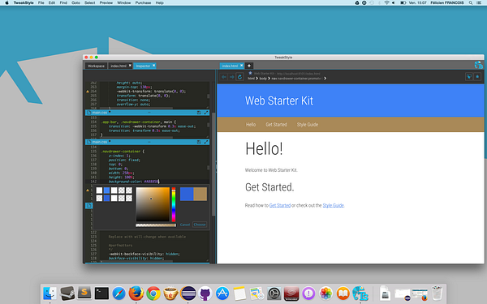
Task: Close the left index.html editor tab
Action: point(130,66)
